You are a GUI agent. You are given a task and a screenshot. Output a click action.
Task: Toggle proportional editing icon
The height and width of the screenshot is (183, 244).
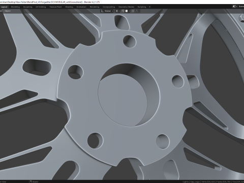133,11
